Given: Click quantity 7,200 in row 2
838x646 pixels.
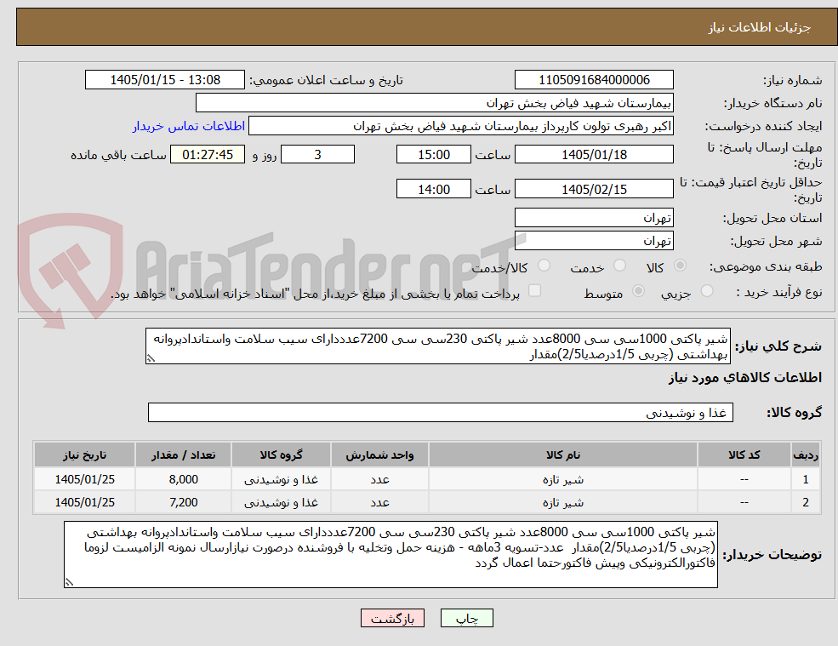Looking at the screenshot, I should click(183, 502).
